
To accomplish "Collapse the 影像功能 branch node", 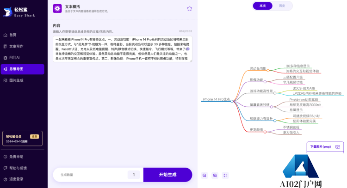I will 265,82.
